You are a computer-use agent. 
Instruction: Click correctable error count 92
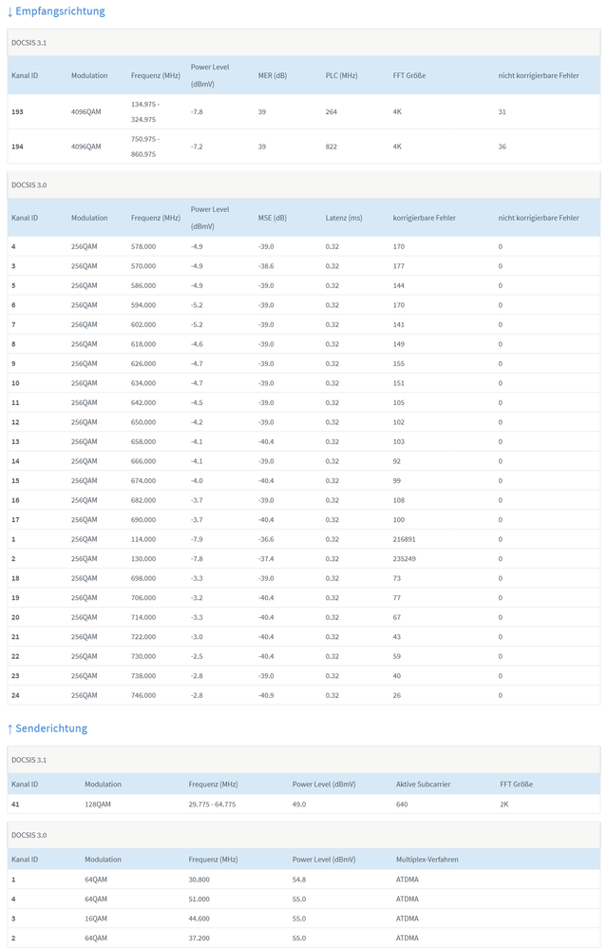pyautogui.click(x=397, y=461)
